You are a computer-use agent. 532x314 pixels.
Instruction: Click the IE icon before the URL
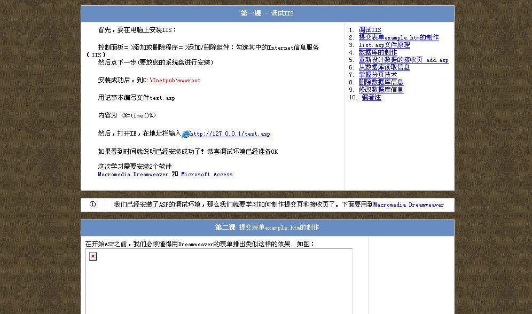point(185,134)
